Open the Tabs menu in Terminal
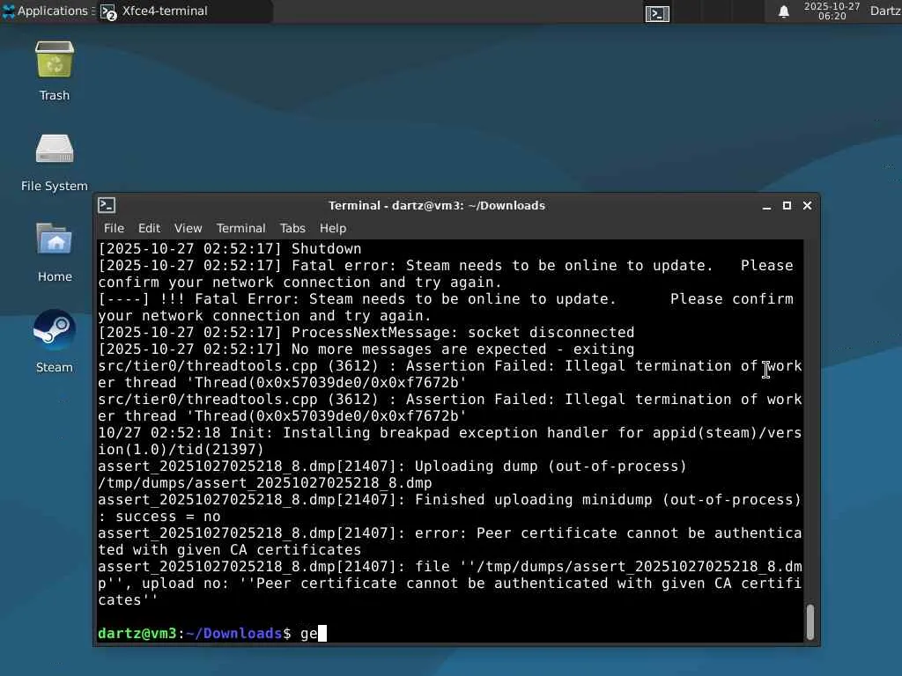 [292, 228]
